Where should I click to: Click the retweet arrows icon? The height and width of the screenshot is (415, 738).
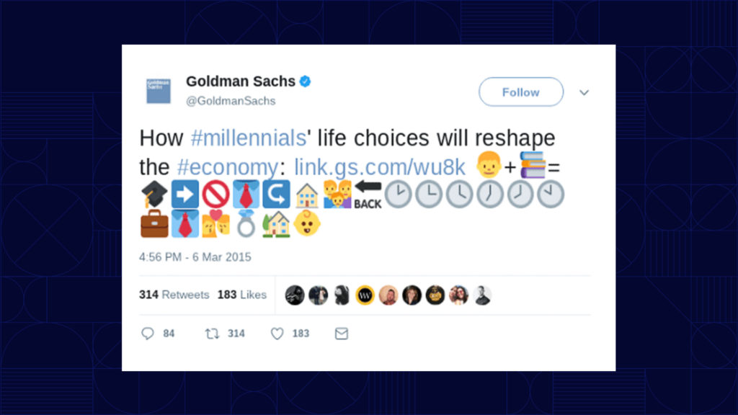click(213, 334)
